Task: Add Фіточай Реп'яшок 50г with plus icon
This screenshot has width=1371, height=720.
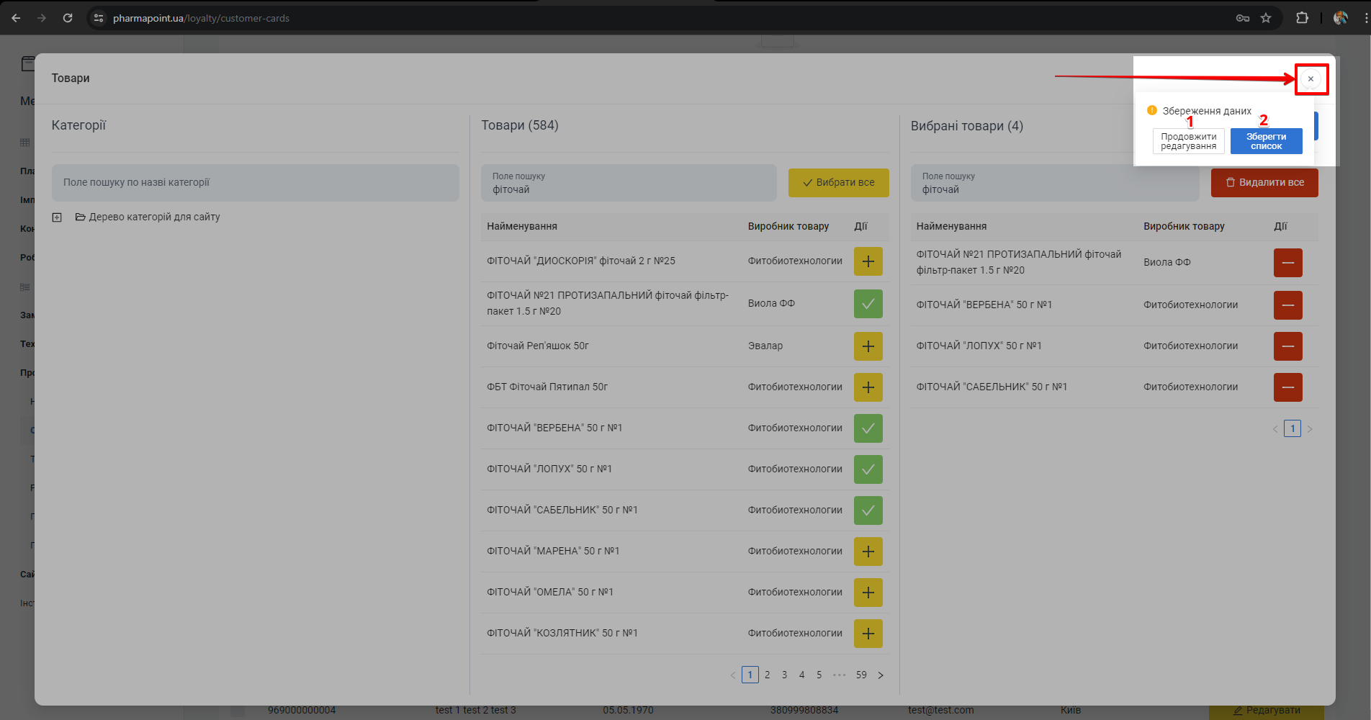Action: click(x=868, y=346)
